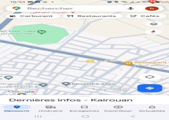Filter map by Cafés chip
The image size is (169, 120).
pos(146,16)
